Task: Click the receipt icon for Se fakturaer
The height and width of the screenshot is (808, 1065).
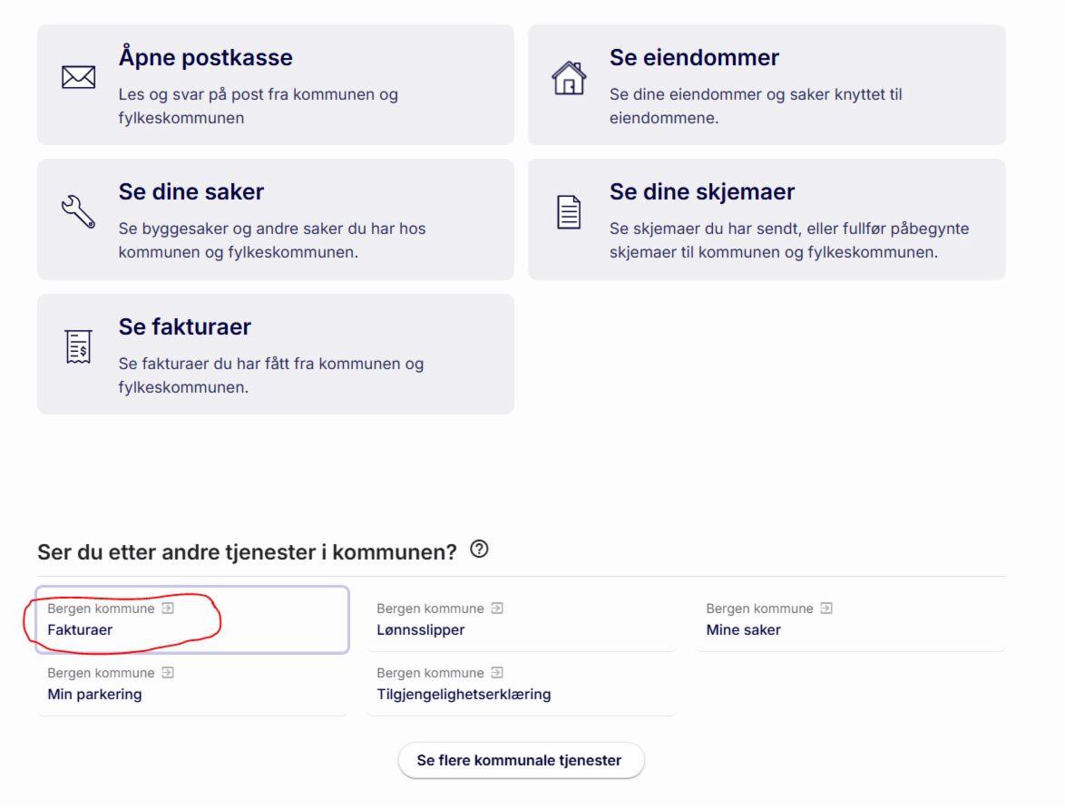Action: click(79, 346)
